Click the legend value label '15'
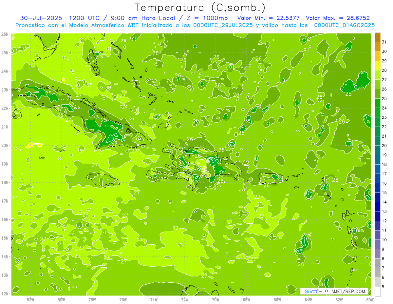393x304 pixels. point(384,193)
